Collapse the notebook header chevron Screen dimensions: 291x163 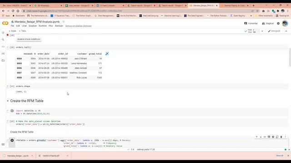286,31
